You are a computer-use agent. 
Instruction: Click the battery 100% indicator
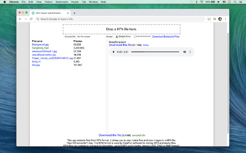click(x=210, y=2)
